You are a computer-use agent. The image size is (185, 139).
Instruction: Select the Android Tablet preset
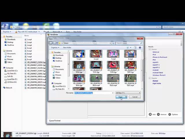(x=158, y=73)
